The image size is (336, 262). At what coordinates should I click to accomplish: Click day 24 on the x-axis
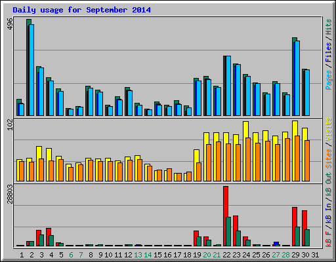tap(246, 255)
